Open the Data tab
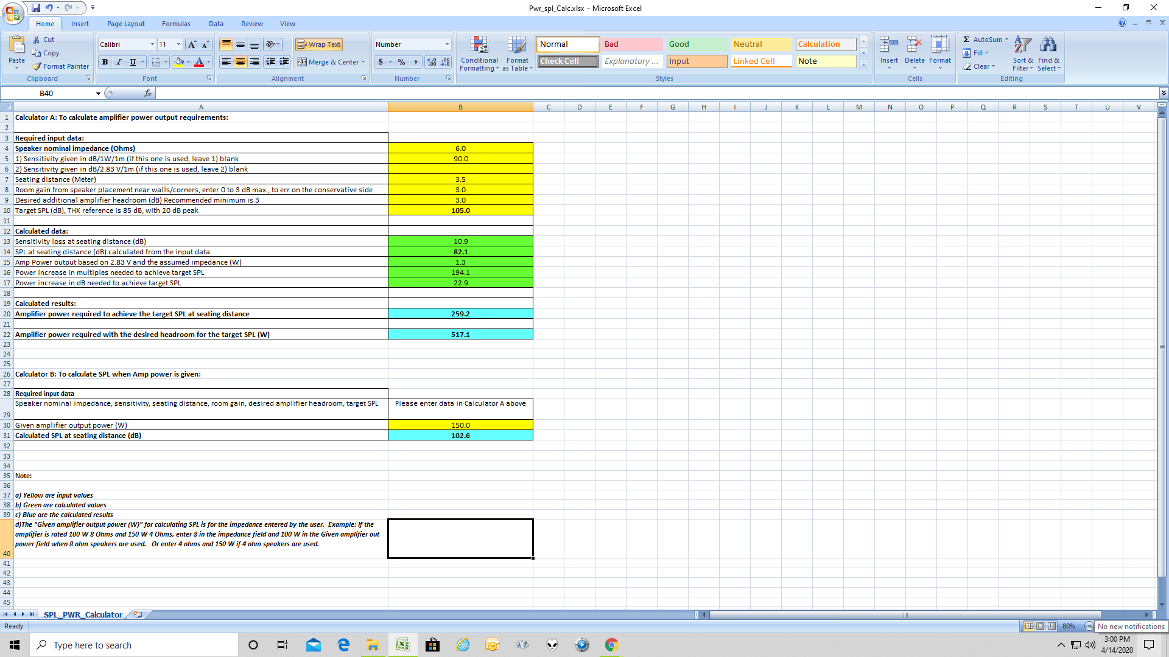The height and width of the screenshot is (657, 1169). [x=216, y=24]
